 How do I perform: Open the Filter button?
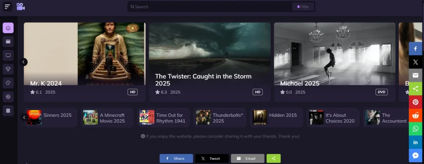303,7
